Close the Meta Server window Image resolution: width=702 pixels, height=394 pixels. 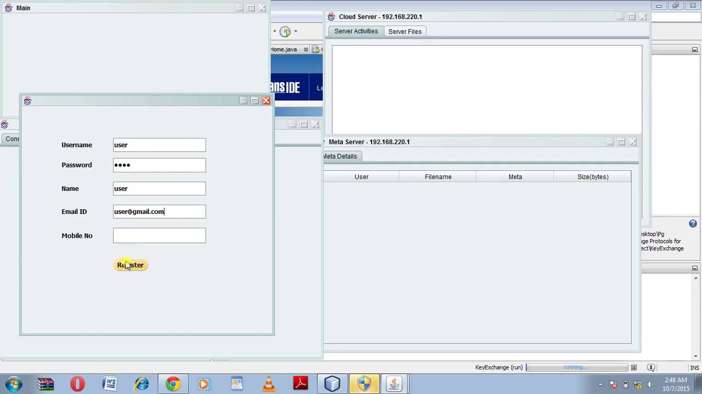tap(633, 142)
